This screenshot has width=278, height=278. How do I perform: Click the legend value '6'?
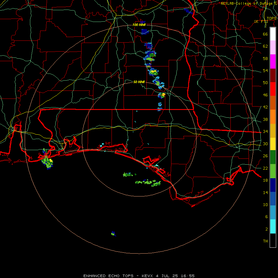click(266, 217)
